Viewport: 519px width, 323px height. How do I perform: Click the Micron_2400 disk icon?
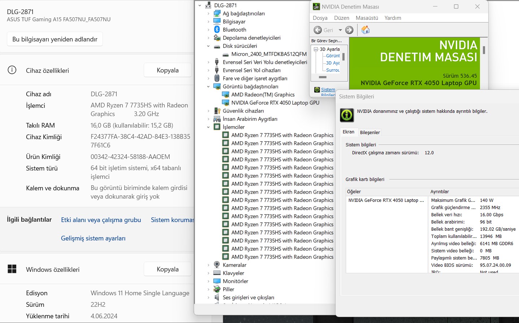(226, 54)
